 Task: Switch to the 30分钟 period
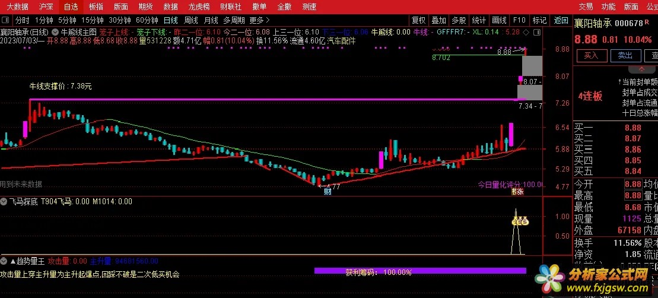(x=120, y=20)
